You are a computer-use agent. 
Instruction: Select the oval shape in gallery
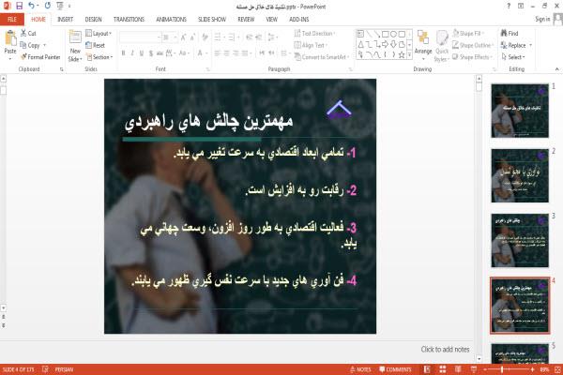(x=393, y=34)
